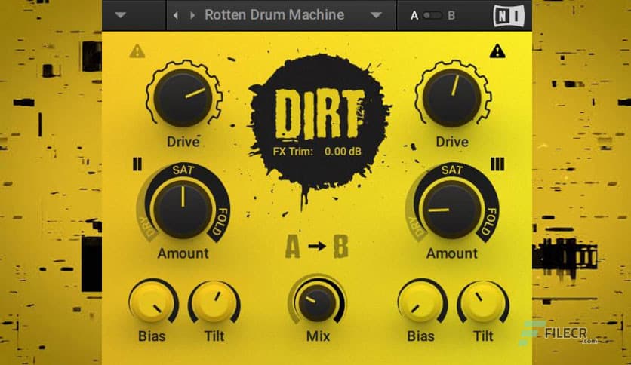Open the main menu dropdown arrow at top left
The image size is (631, 365).
tap(120, 15)
